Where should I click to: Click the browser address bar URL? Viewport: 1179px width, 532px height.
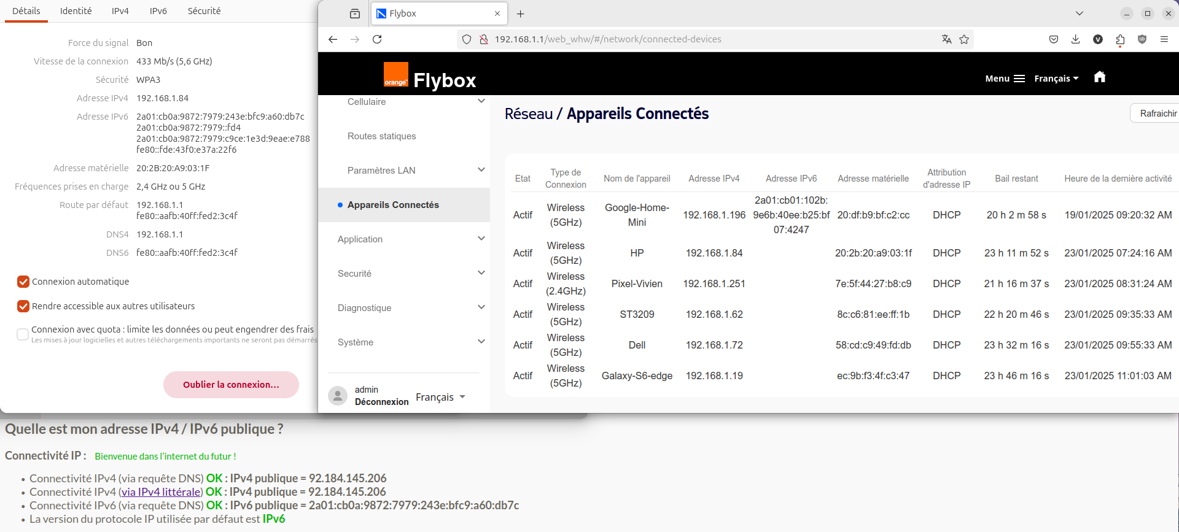[608, 39]
